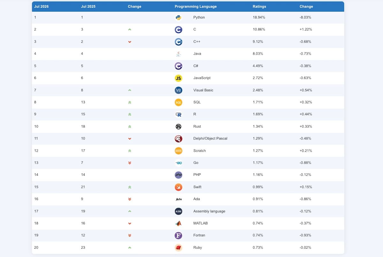Click the Assembly language ASM icon
This screenshot has height=257, width=383.
pos(178,211)
